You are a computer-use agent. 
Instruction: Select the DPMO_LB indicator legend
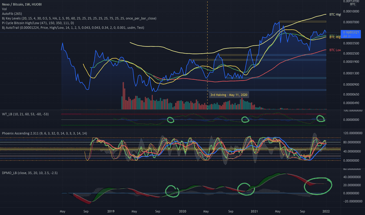(30, 173)
